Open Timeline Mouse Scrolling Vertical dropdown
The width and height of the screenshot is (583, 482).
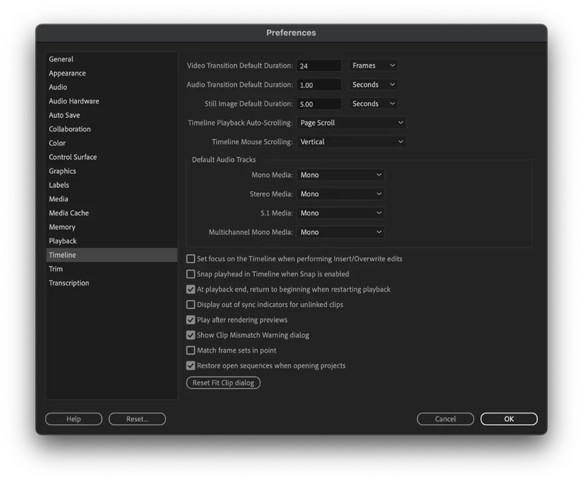tap(351, 142)
